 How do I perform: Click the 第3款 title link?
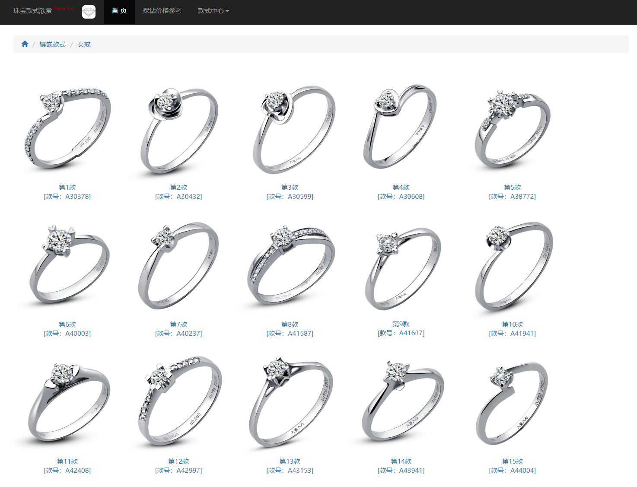click(x=290, y=187)
